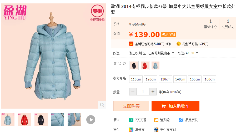Viewport: 236px width, 132px height.
Task: Click the 品牌授权 blue icon
Action: 181,120
